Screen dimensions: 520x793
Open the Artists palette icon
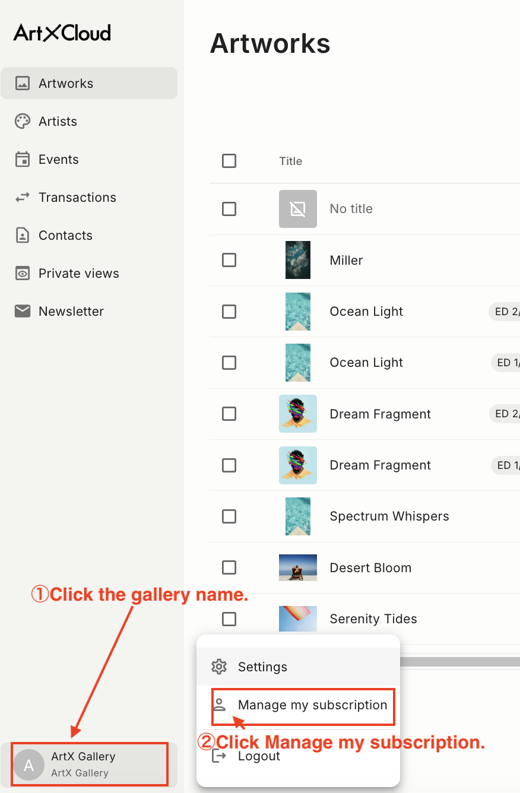tap(23, 121)
